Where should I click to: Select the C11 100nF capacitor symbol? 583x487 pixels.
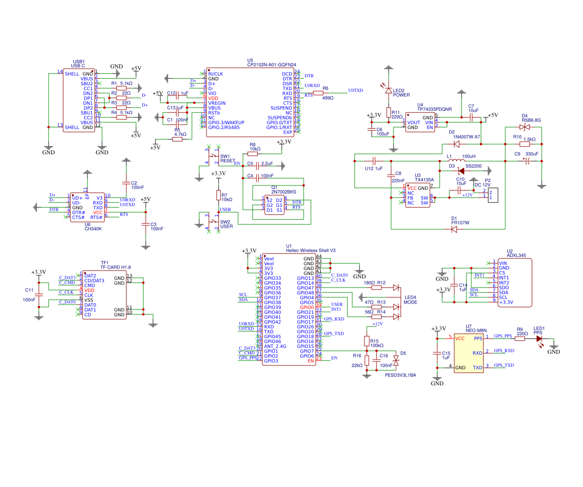[39, 295]
